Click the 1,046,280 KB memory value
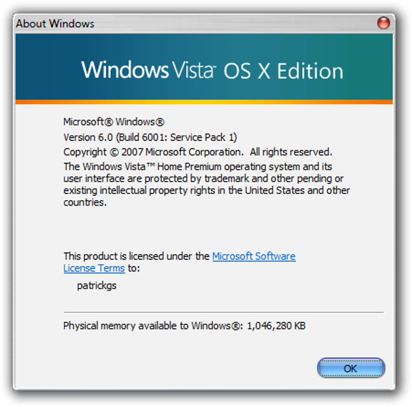 [x=276, y=326]
